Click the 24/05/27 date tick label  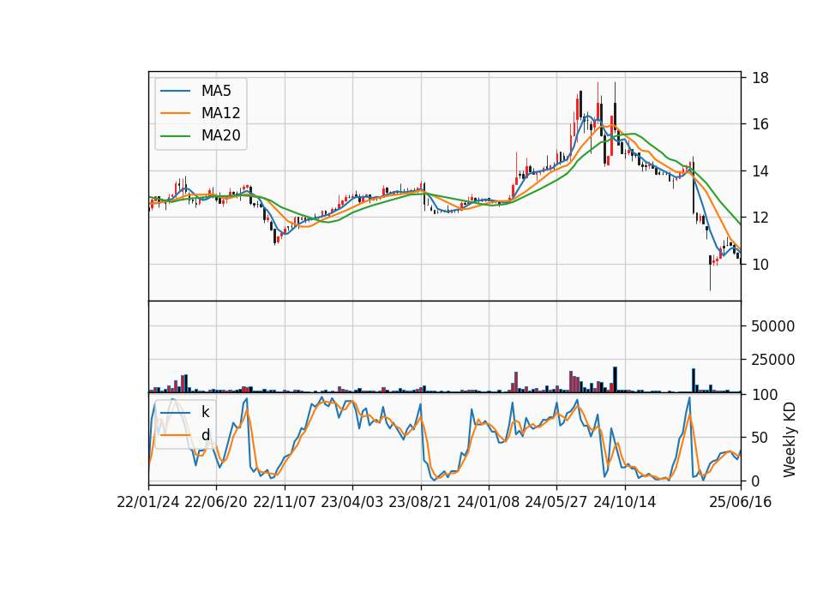(x=556, y=502)
